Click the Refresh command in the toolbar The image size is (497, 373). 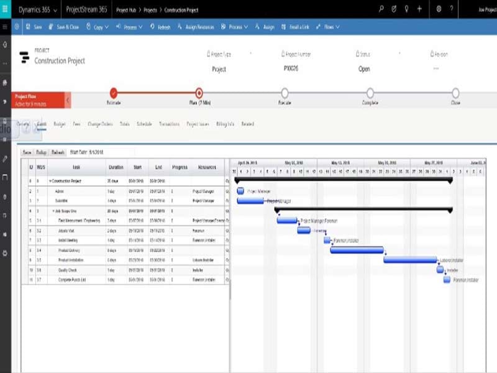point(160,27)
